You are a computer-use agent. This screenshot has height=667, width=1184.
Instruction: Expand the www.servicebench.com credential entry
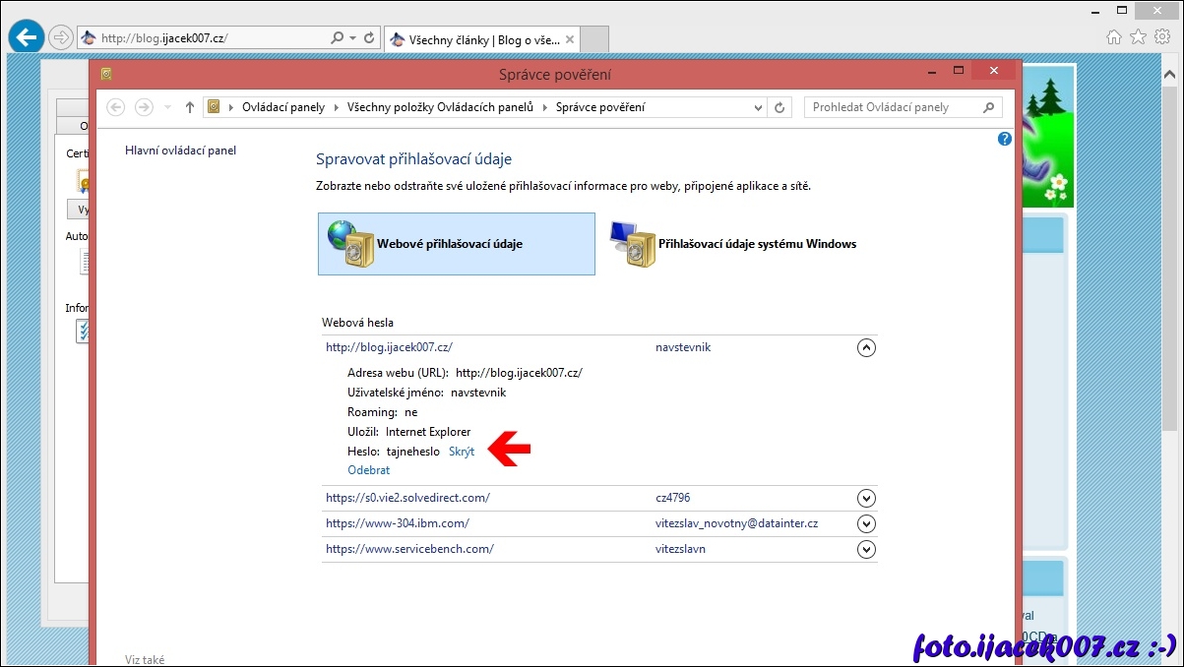pos(866,549)
